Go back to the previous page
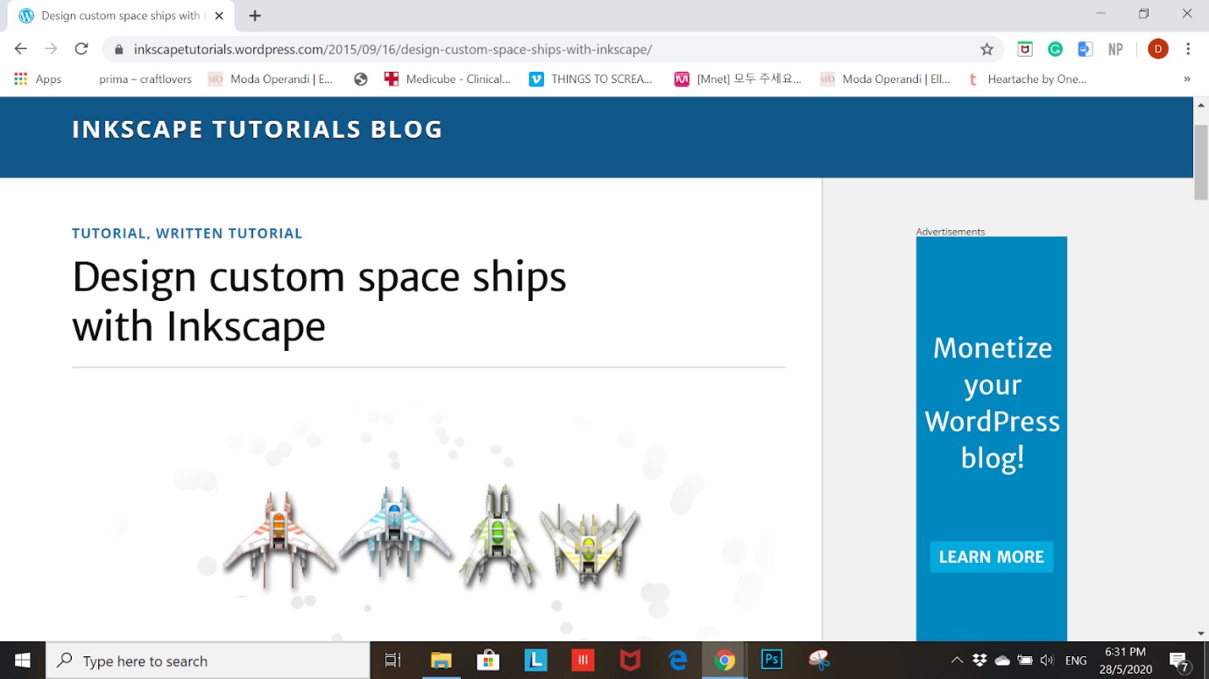Image resolution: width=1209 pixels, height=679 pixels. [x=21, y=49]
